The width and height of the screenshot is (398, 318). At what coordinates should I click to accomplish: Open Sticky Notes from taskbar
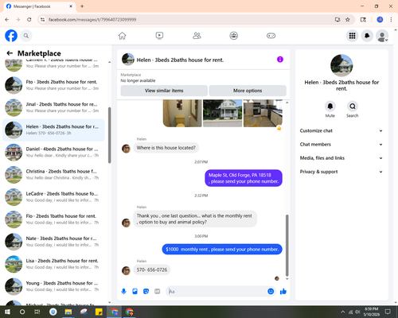(99, 312)
